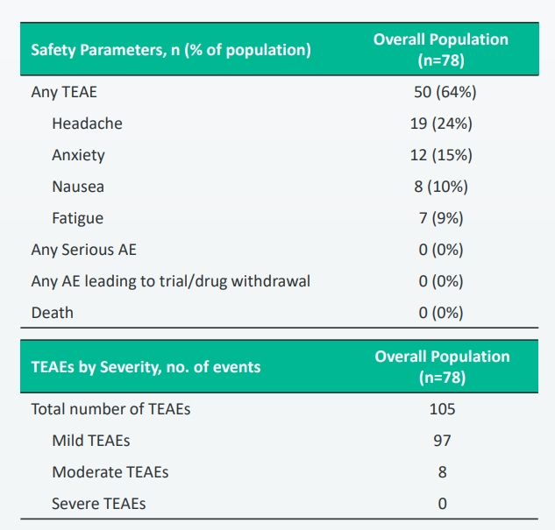
Task: Click the Death row label
Action: click(x=52, y=313)
